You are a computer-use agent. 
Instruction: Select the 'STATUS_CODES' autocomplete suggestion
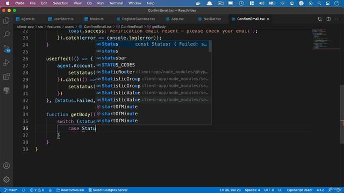coord(152,65)
